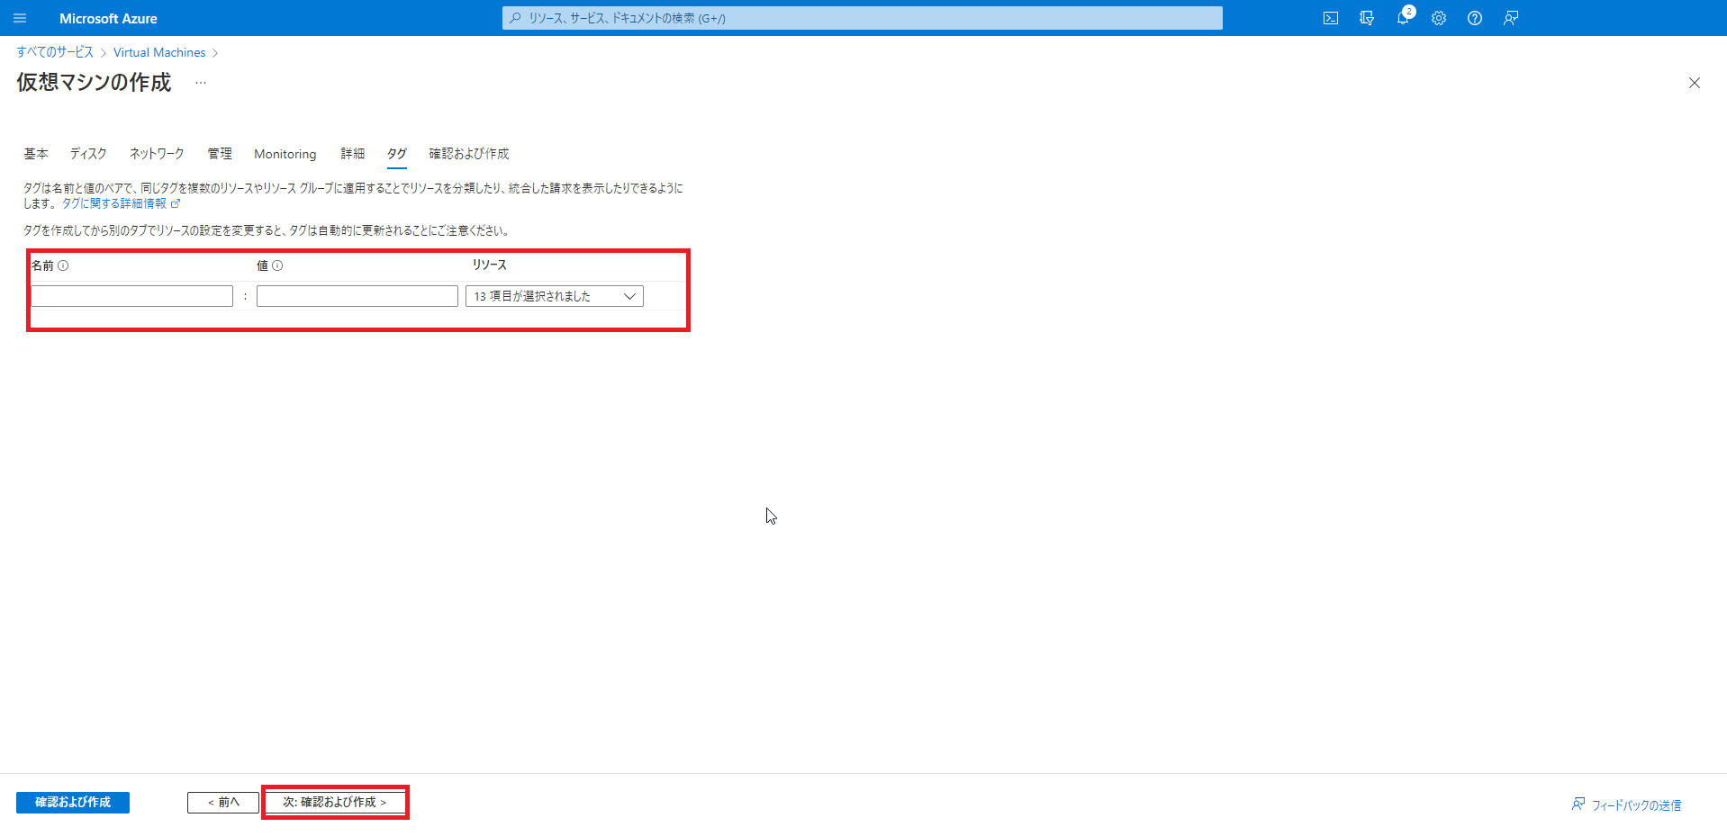This screenshot has height=836, width=1727.
Task: Click the blue 確認および作成 button
Action: (x=73, y=803)
